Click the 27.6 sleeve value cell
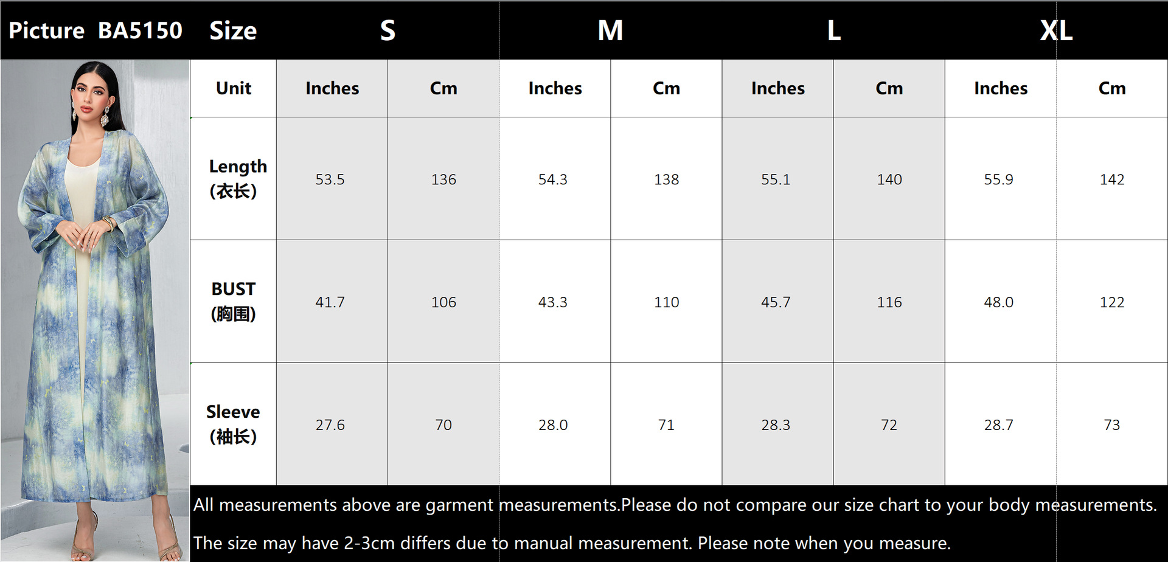The image size is (1168, 562). coord(330,425)
